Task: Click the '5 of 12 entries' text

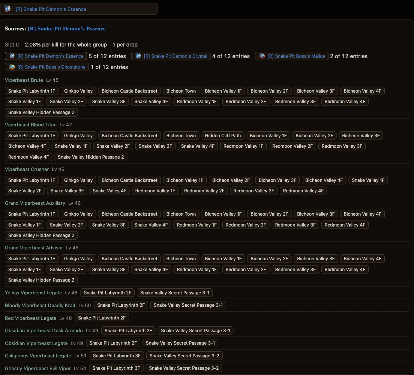Action: point(107,56)
